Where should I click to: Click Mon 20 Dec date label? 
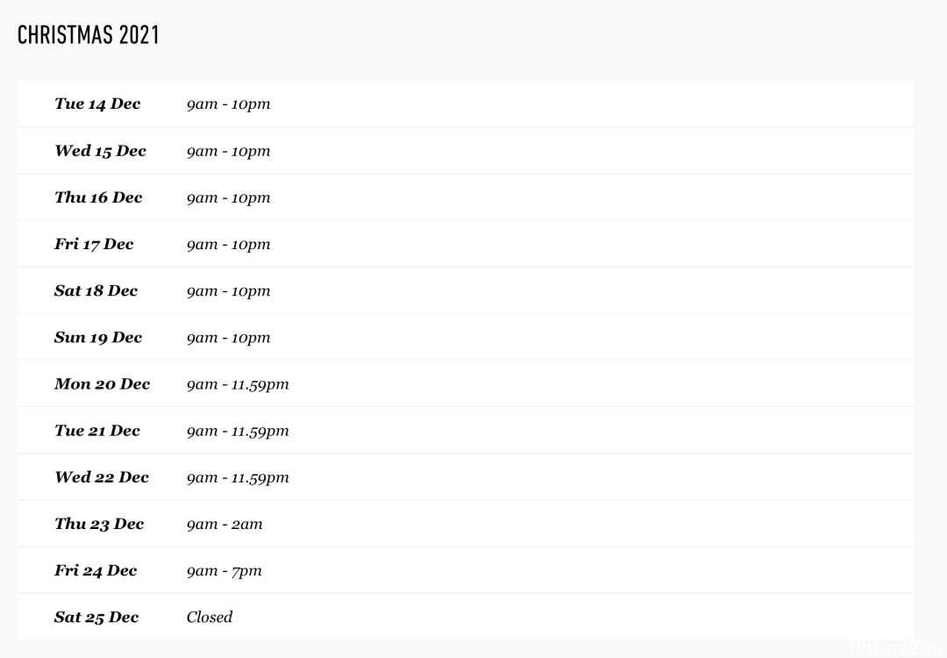pyautogui.click(x=102, y=383)
